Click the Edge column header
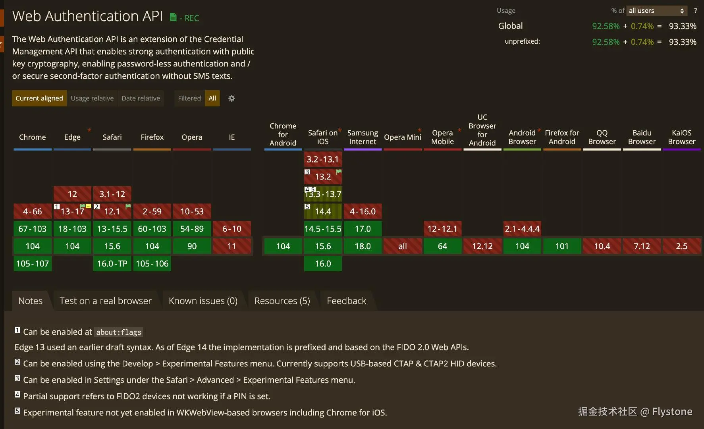704x429 pixels. [72, 137]
